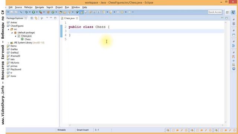
Task: Select the pirmas project
Action: tap(14, 66)
